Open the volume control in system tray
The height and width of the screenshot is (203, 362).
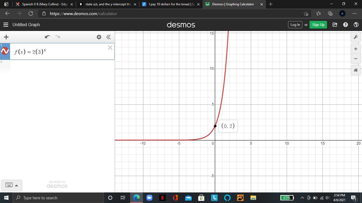328,198
